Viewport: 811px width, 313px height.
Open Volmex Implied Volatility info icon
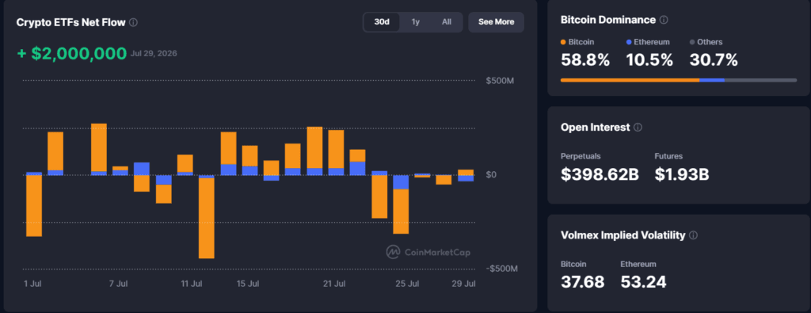tap(693, 235)
